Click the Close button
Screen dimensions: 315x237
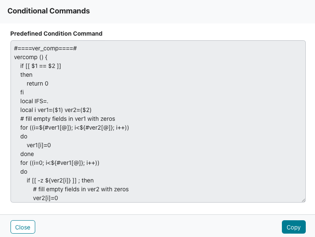[x=23, y=227]
